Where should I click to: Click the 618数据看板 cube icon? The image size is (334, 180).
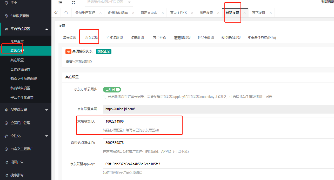pos(6,16)
